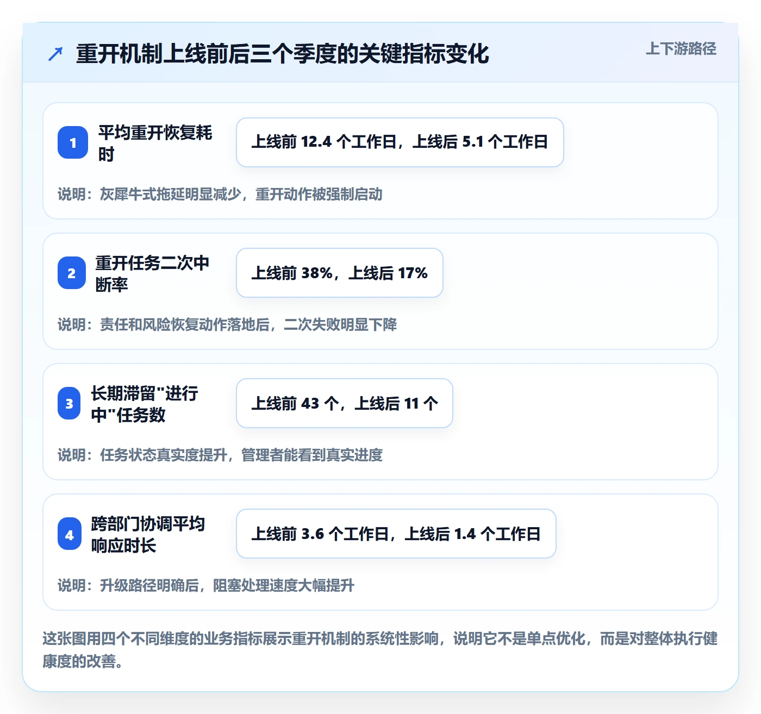The width and height of the screenshot is (761, 714).
Task: Click the value box 上线前 12.4 个工作日
Action: 400,142
